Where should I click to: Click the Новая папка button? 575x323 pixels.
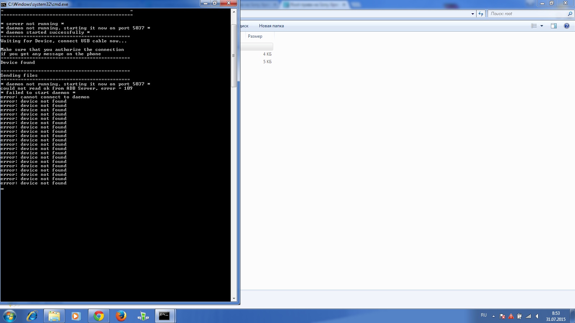click(271, 26)
